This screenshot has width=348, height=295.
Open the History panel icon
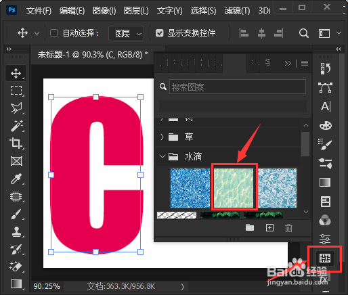click(325, 68)
